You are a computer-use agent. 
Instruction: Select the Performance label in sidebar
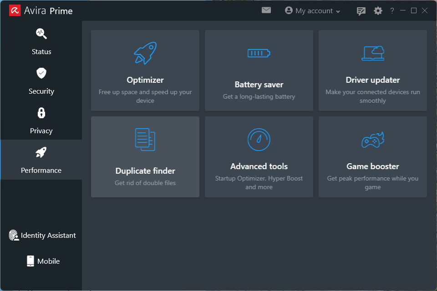coord(41,171)
